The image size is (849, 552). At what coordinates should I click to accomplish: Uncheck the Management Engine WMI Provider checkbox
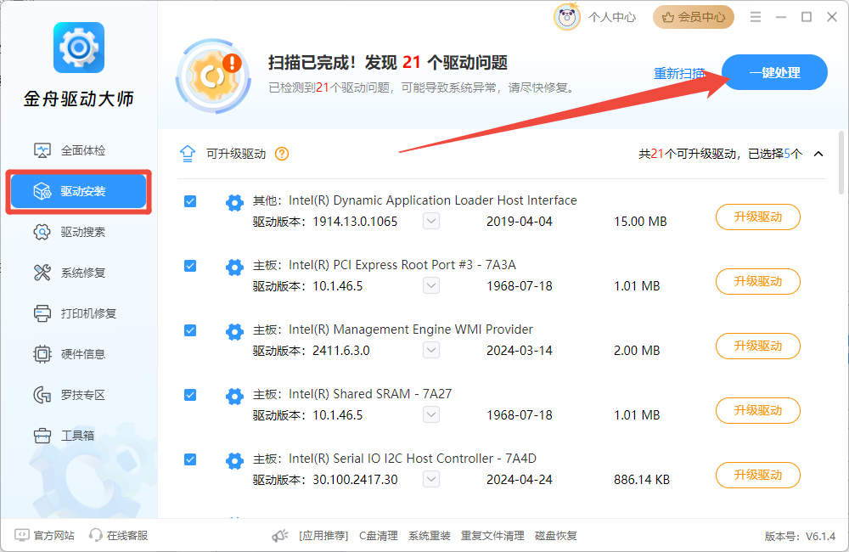click(x=190, y=330)
